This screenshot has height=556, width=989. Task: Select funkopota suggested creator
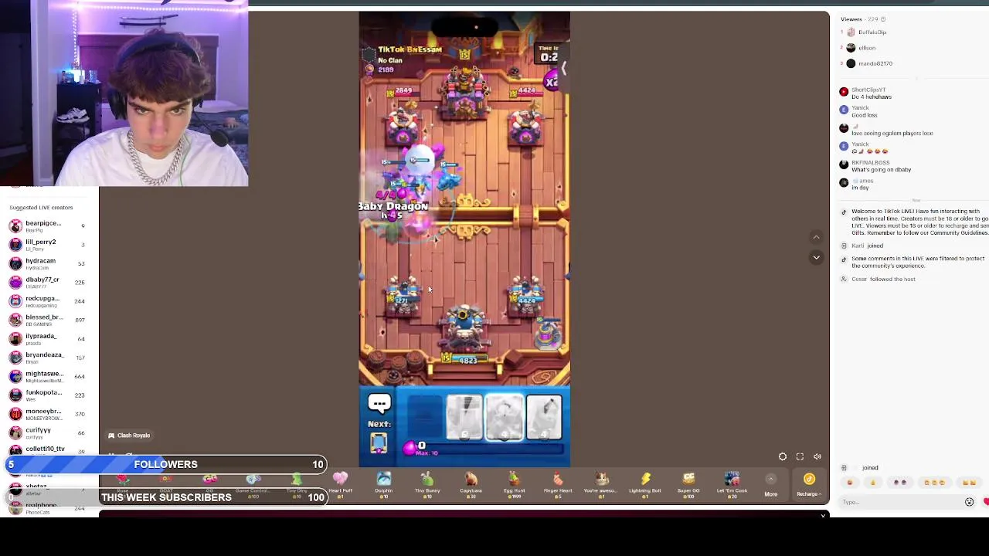[46, 395]
